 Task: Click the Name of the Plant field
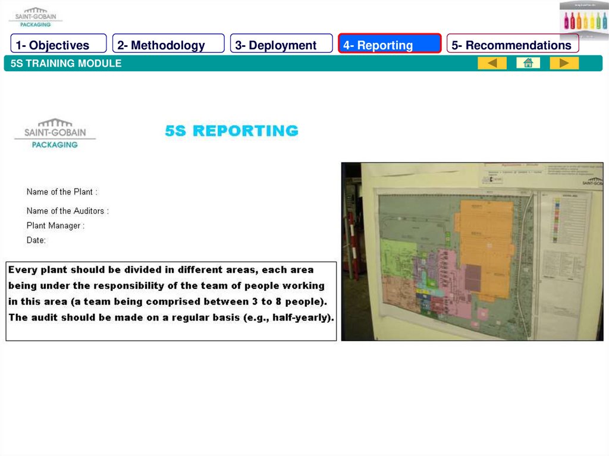coord(62,192)
